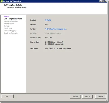
Task: Select the Disk Format step
Action: coord(8,28)
